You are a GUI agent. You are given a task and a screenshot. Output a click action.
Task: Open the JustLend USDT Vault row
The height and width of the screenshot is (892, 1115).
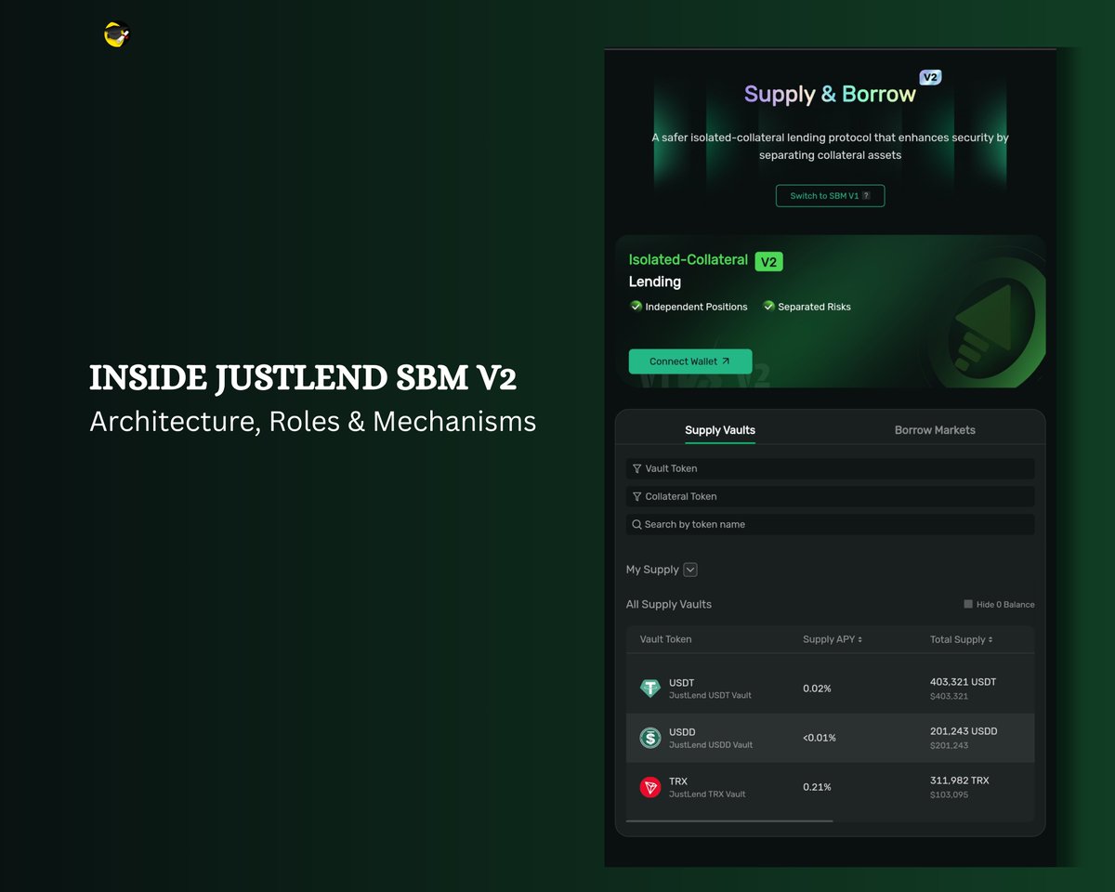click(x=831, y=689)
